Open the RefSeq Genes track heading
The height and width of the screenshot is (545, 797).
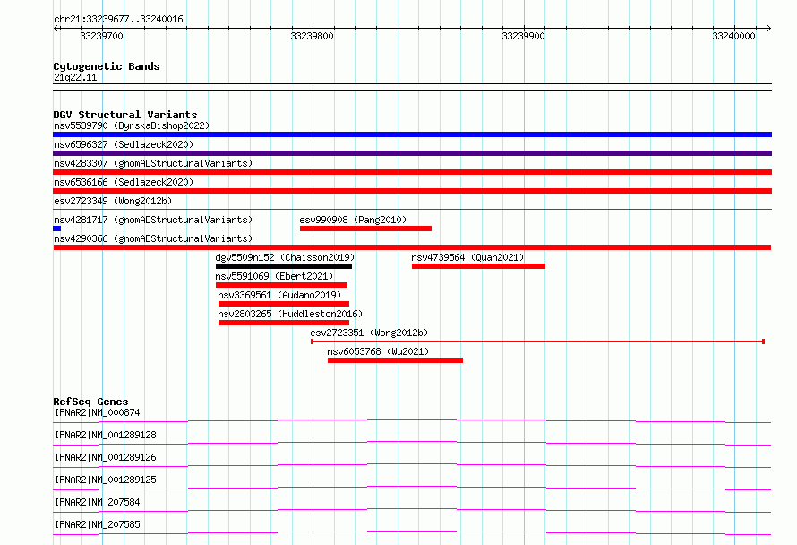click(x=90, y=402)
